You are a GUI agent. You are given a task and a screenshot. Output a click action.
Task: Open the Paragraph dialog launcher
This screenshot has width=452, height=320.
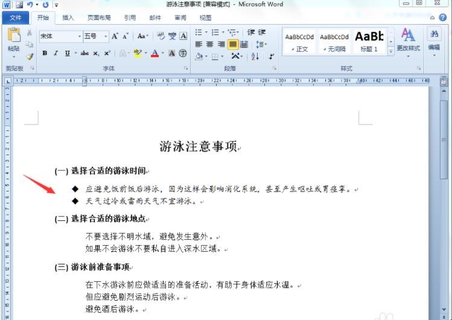pyautogui.click(x=274, y=68)
